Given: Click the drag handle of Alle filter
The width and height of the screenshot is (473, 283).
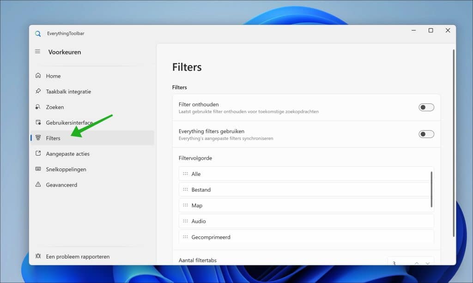Looking at the screenshot, I should click(x=185, y=174).
